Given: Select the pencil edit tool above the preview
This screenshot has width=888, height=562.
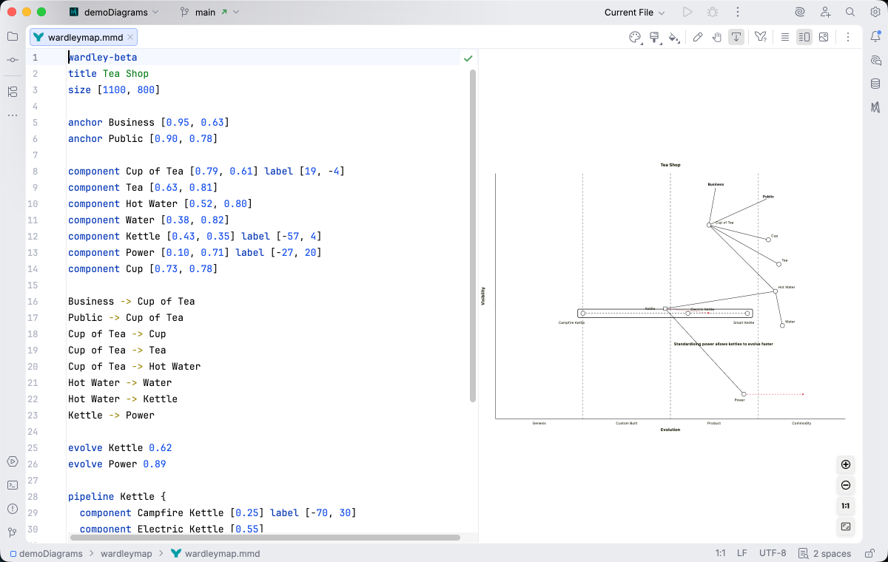Looking at the screenshot, I should [698, 37].
